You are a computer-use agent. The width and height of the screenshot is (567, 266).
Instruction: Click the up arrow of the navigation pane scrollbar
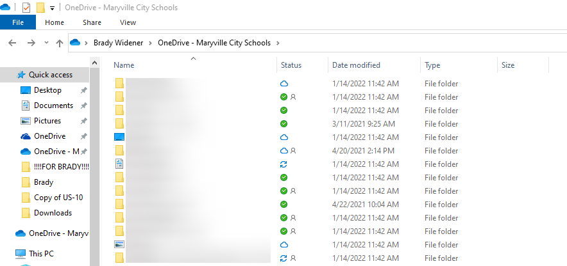[x=94, y=63]
